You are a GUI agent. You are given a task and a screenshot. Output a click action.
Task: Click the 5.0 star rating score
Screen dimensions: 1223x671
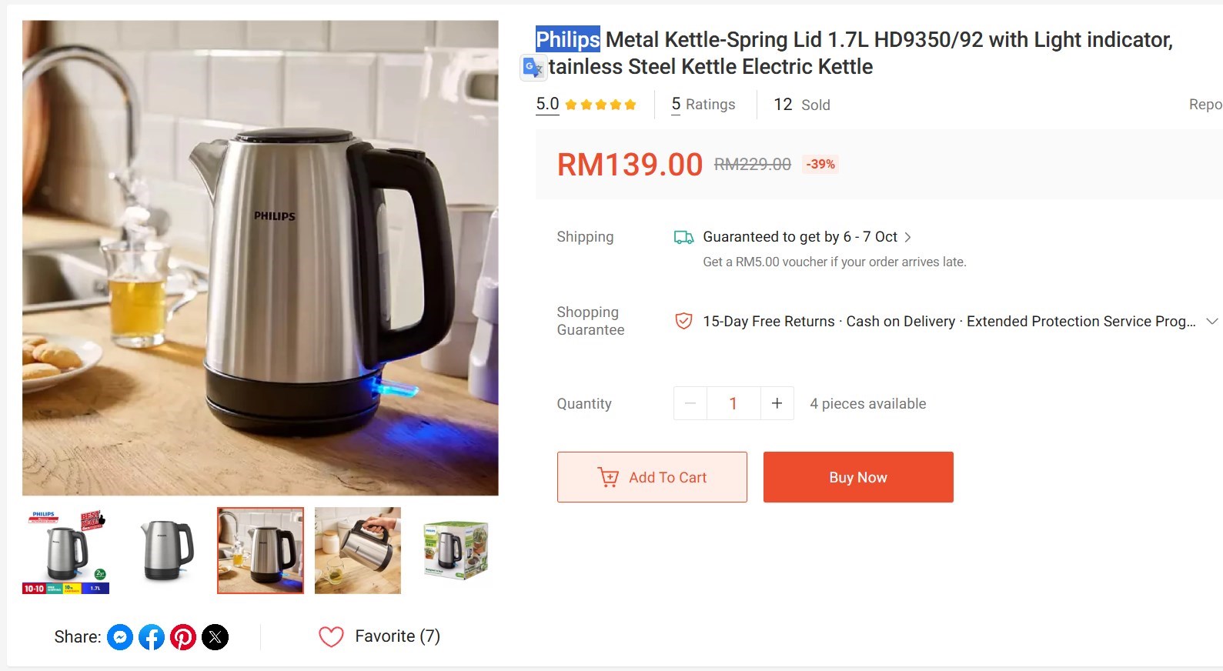click(547, 104)
